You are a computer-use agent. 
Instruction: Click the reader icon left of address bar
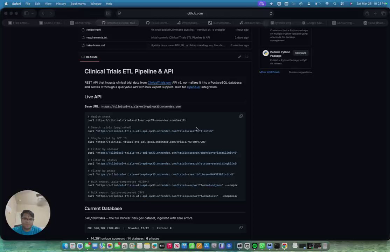tap(119, 13)
